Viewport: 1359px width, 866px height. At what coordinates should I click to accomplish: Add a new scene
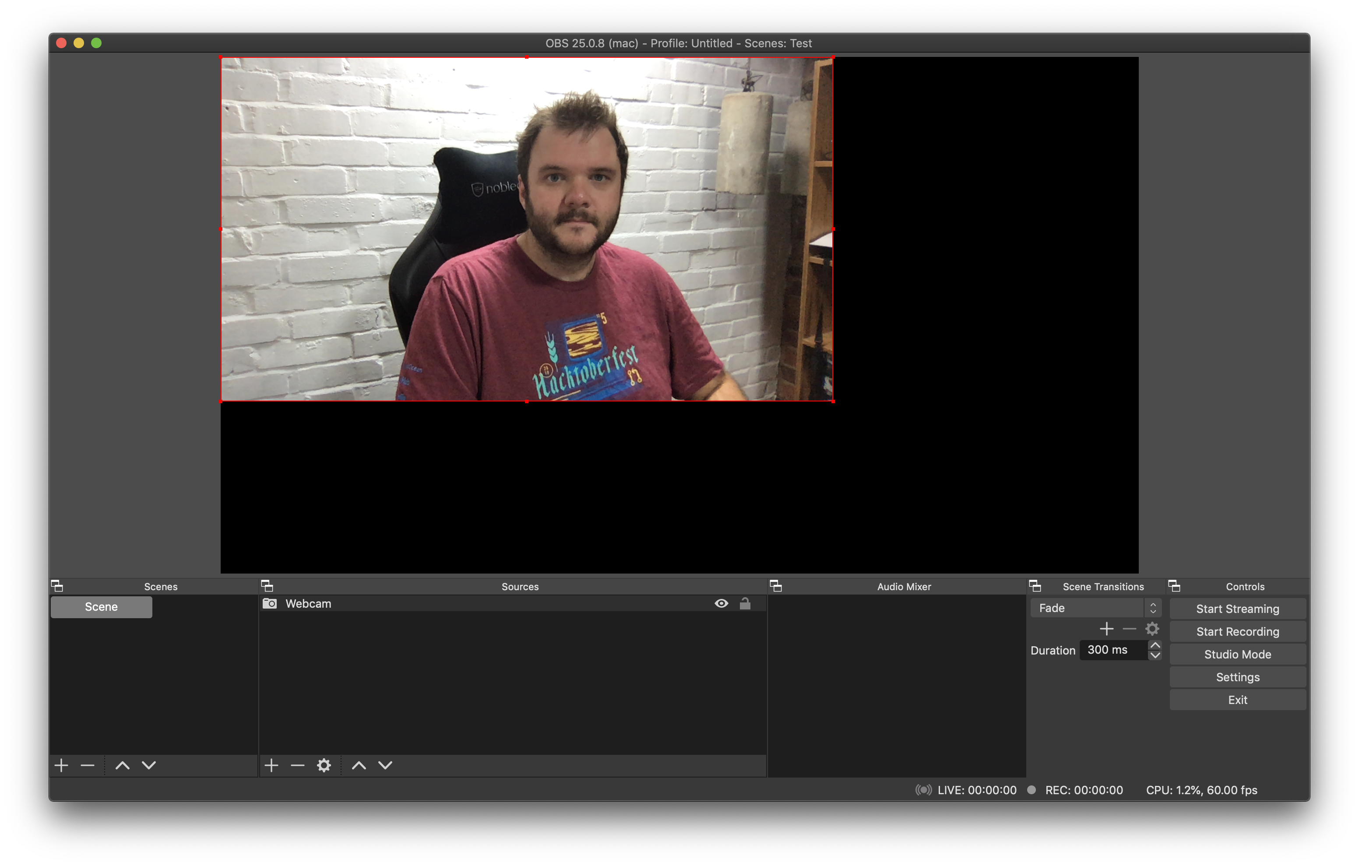coord(61,765)
